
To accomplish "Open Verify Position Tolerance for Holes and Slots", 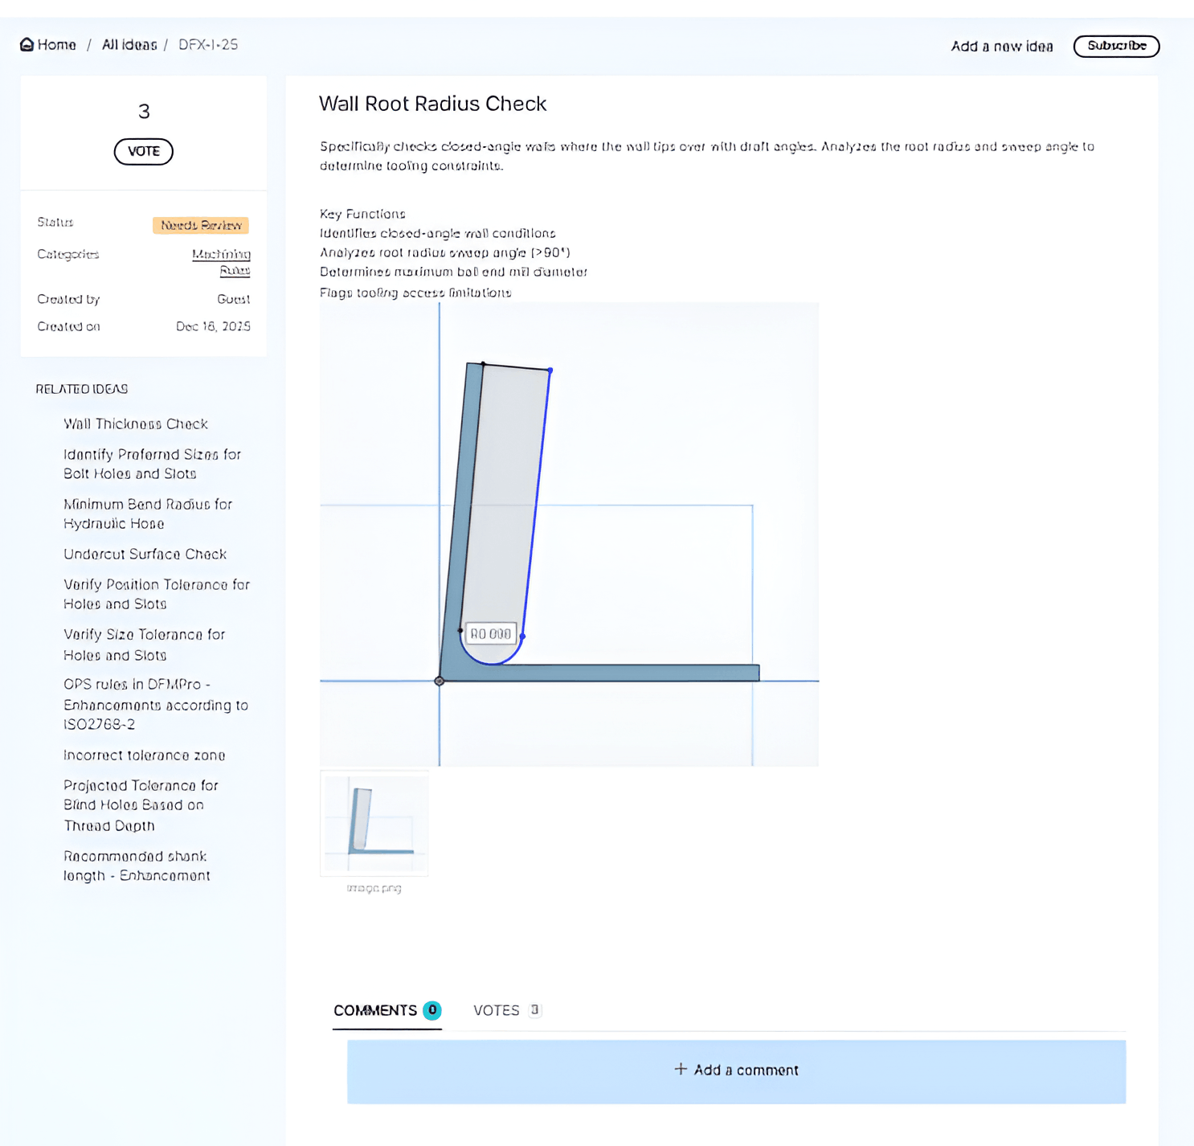I will (157, 594).
